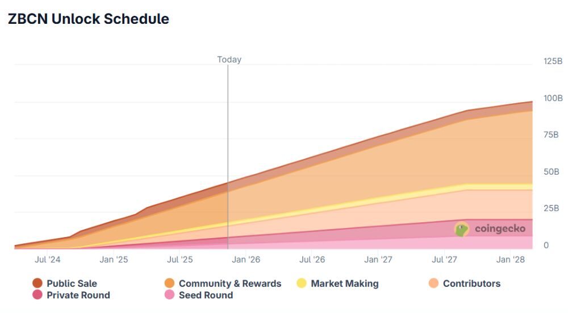Click the Today marker label
This screenshot has width=568, height=313.
(229, 60)
